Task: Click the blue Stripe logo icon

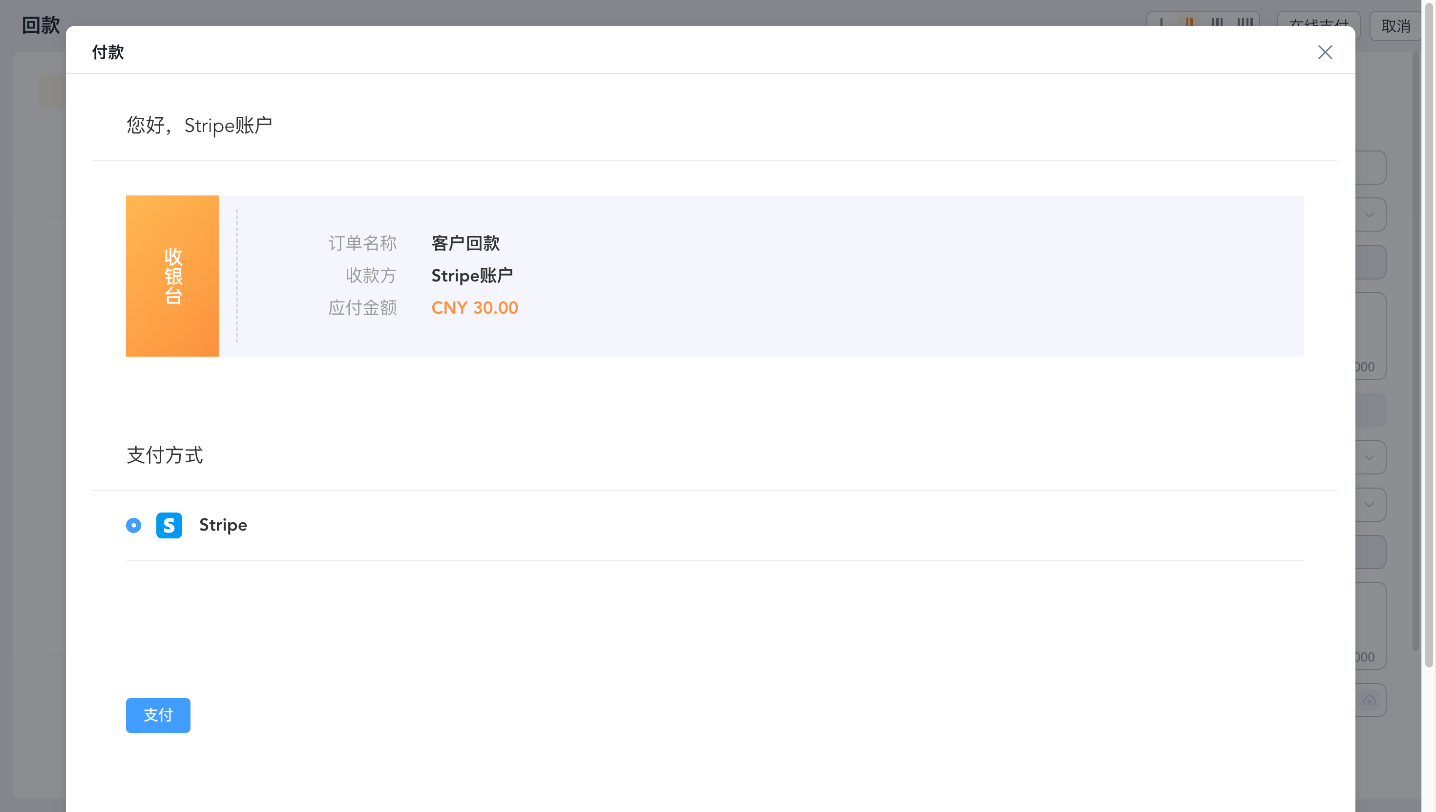Action: tap(169, 525)
